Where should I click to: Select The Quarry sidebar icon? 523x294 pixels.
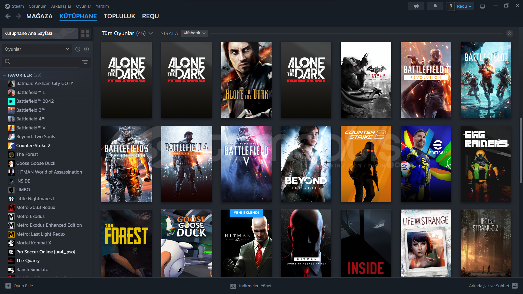11,261
